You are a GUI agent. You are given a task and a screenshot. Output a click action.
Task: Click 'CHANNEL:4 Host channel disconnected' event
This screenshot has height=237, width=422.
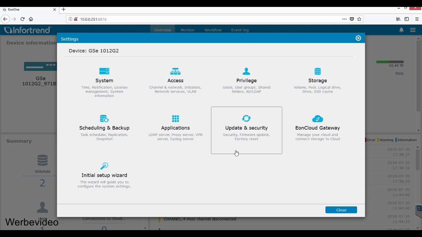pos(200,219)
